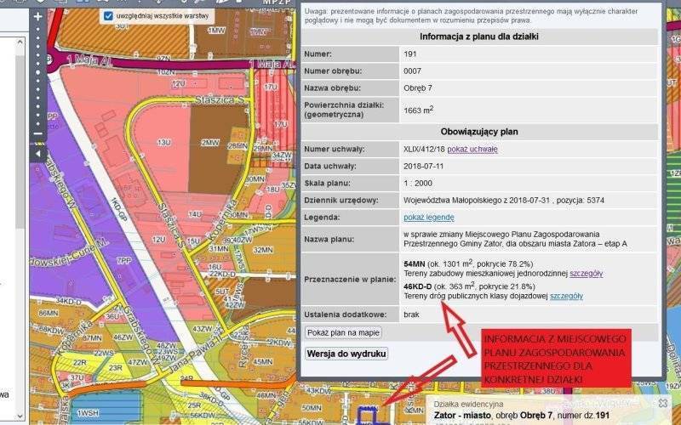This screenshot has width=681, height=425.
Task: Open 'szczegóły' link for 54MN
Action: [587, 274]
